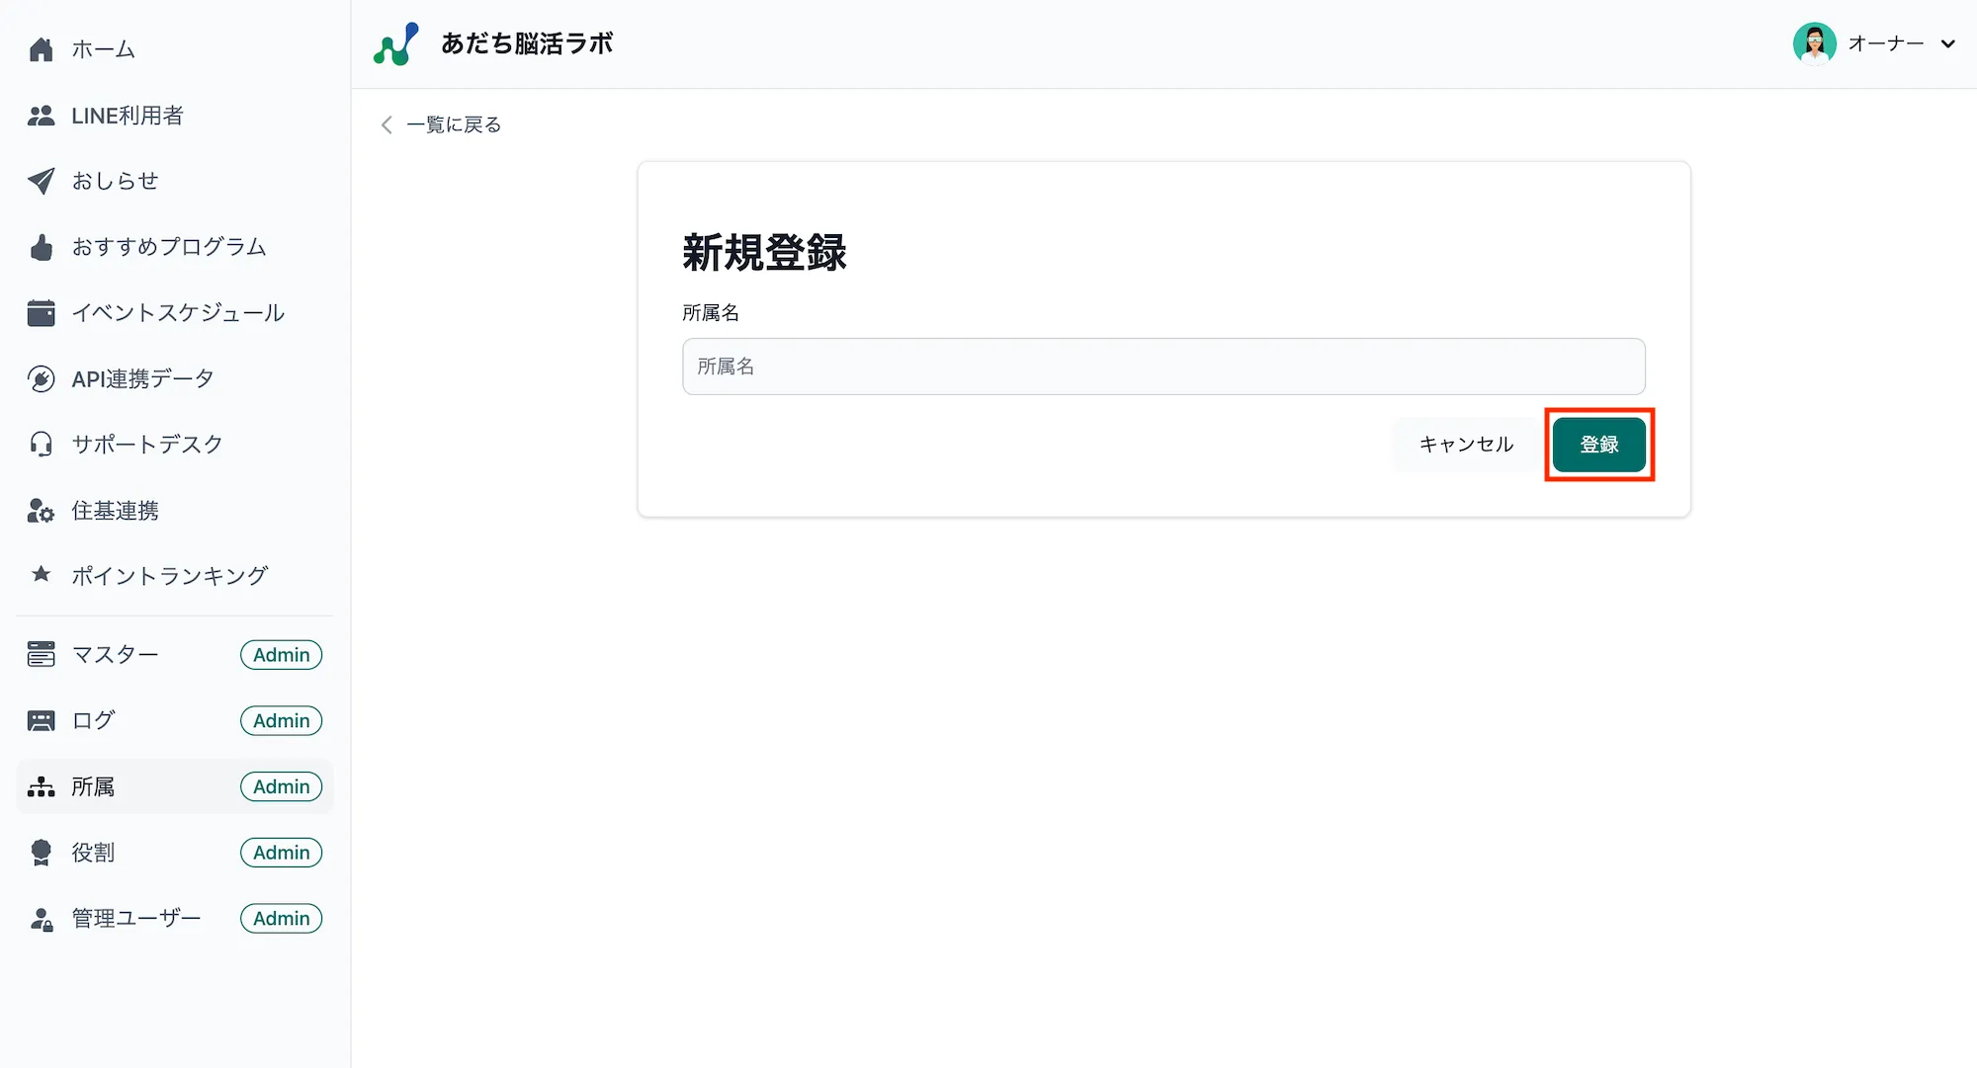Open イベントスケジュール via the calendar icon
The height and width of the screenshot is (1068, 1977).
42,312
